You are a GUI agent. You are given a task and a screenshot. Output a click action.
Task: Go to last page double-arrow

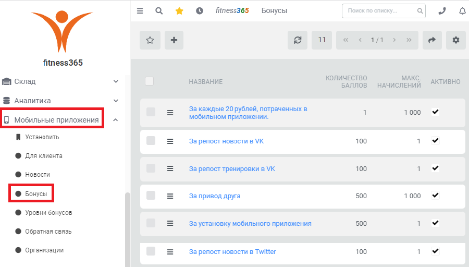[x=409, y=40]
